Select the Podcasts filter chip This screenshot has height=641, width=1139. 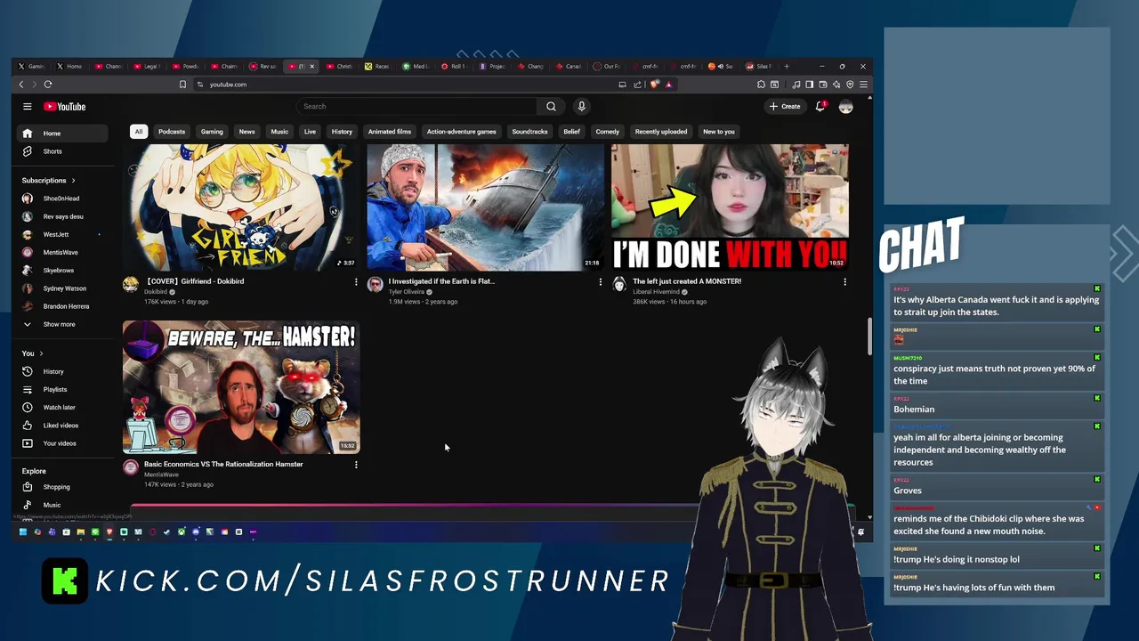tap(172, 132)
